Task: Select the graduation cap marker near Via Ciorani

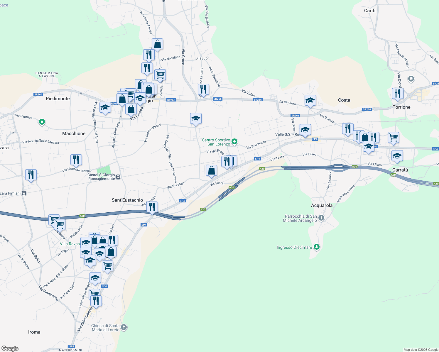Action: tap(411, 79)
